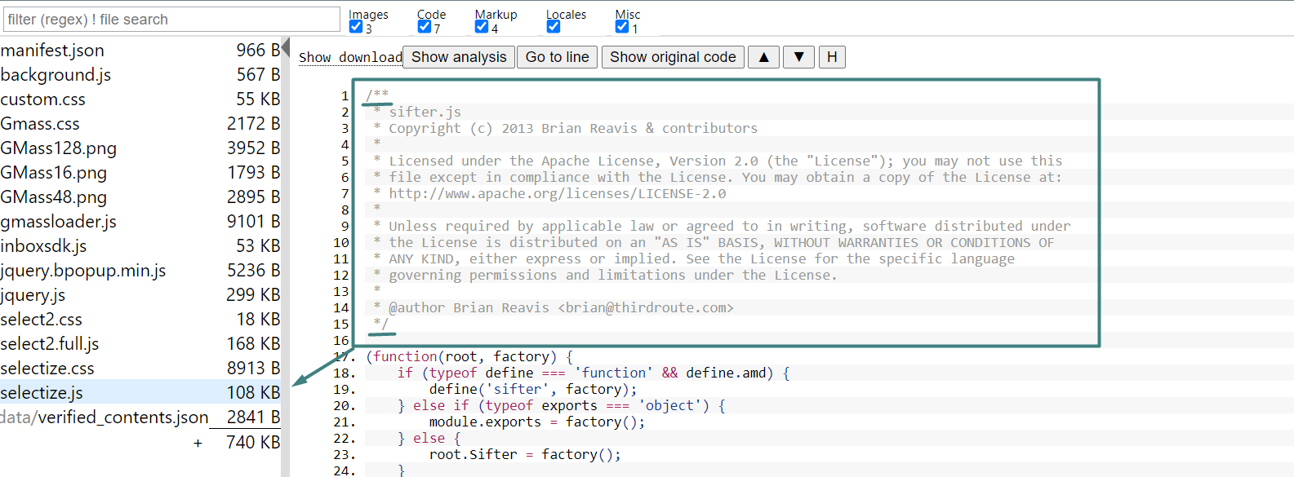Click the Show download link
The width and height of the screenshot is (1294, 477).
tap(350, 57)
